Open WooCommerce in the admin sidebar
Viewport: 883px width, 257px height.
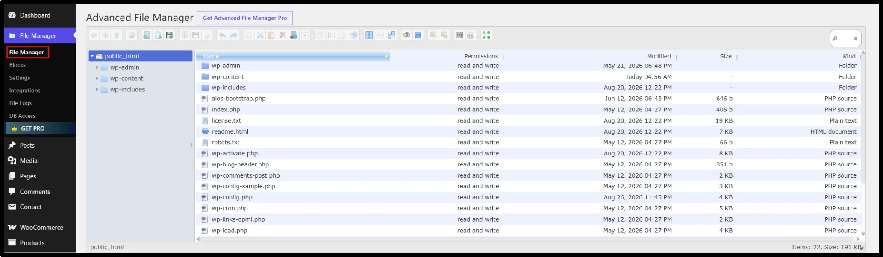click(x=41, y=228)
